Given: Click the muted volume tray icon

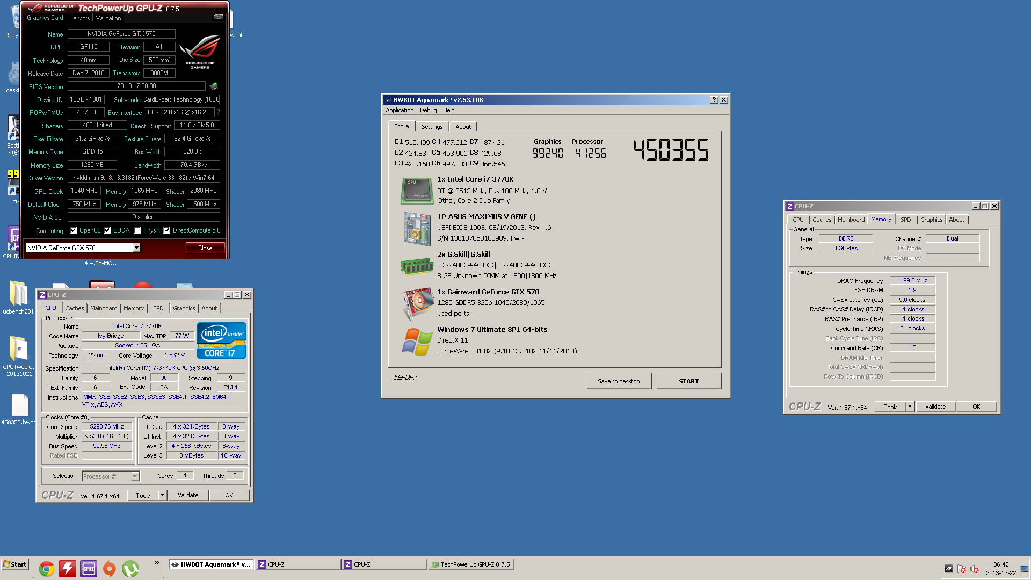Looking at the screenshot, I should pyautogui.click(x=975, y=569).
